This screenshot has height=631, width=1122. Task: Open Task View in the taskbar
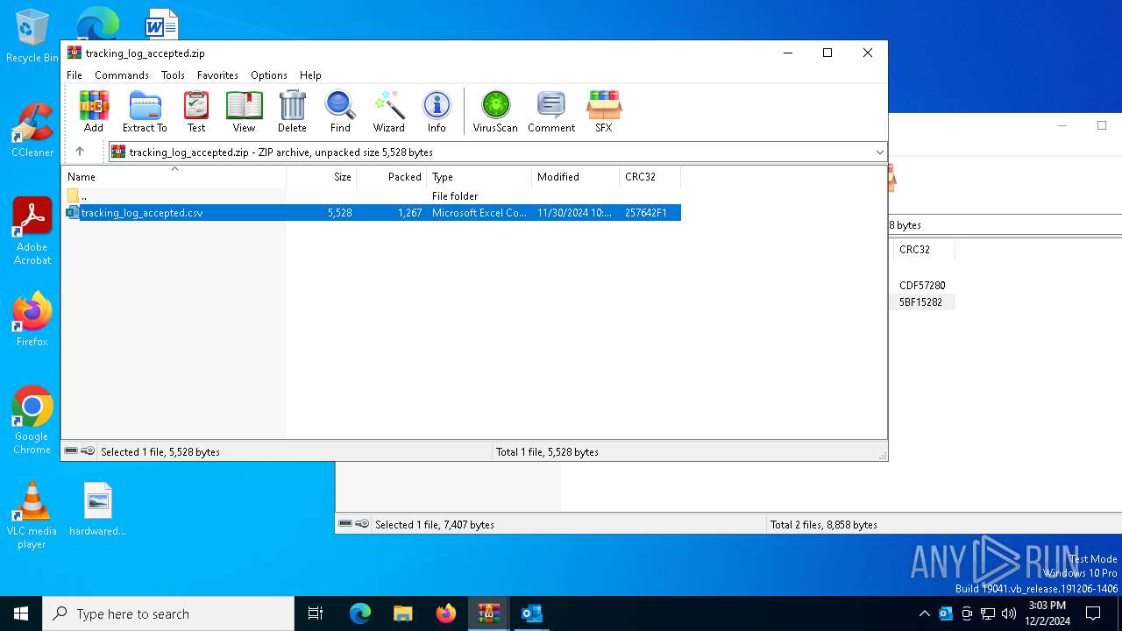(x=316, y=613)
